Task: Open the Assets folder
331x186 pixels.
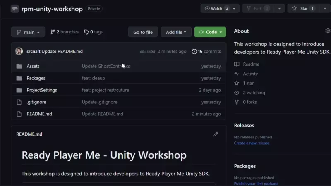Action: (x=33, y=66)
